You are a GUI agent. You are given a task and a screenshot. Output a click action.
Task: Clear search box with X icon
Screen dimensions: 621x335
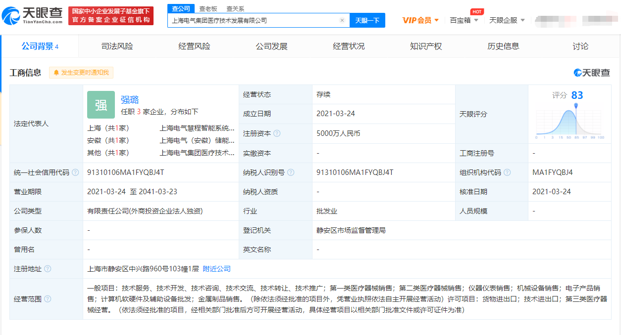(342, 20)
